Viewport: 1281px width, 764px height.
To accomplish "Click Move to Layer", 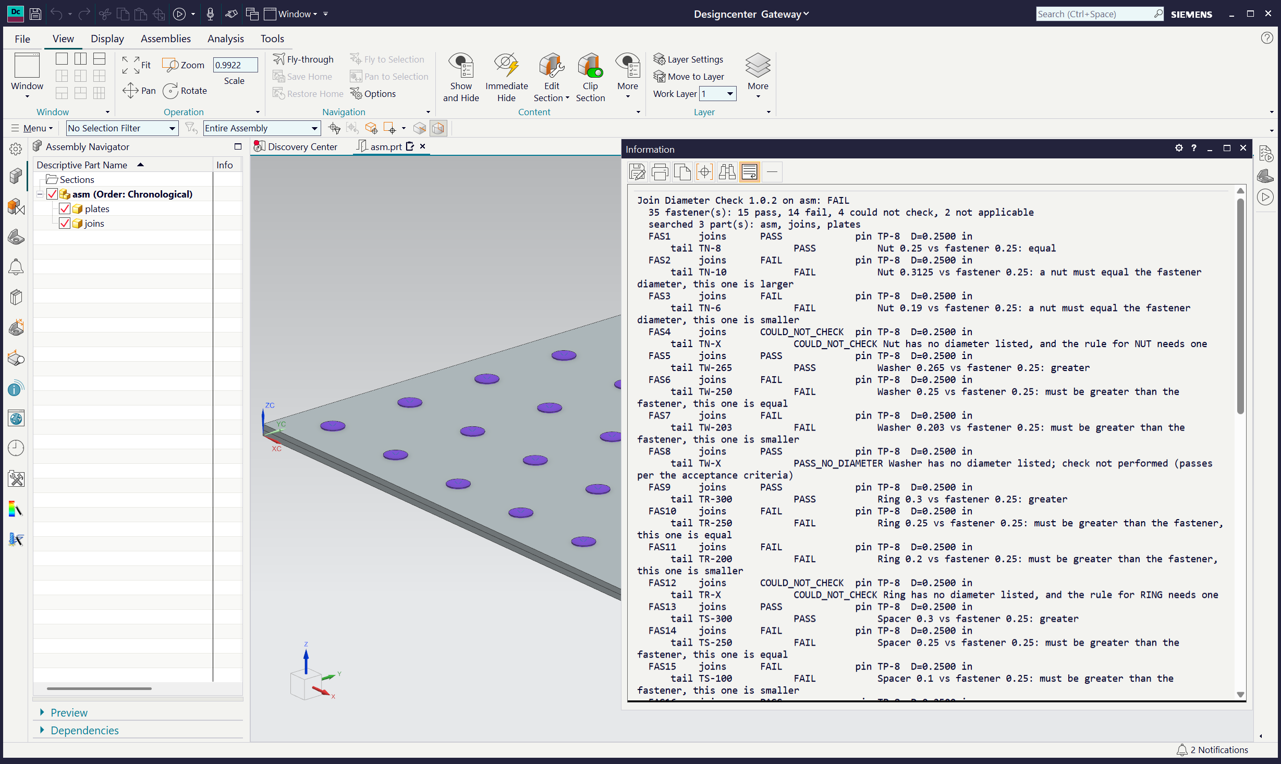I will pos(689,77).
